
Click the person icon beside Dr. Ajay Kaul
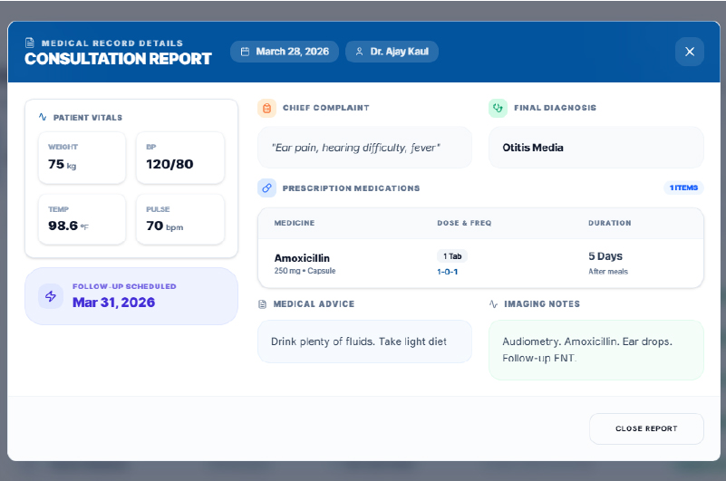pos(359,52)
